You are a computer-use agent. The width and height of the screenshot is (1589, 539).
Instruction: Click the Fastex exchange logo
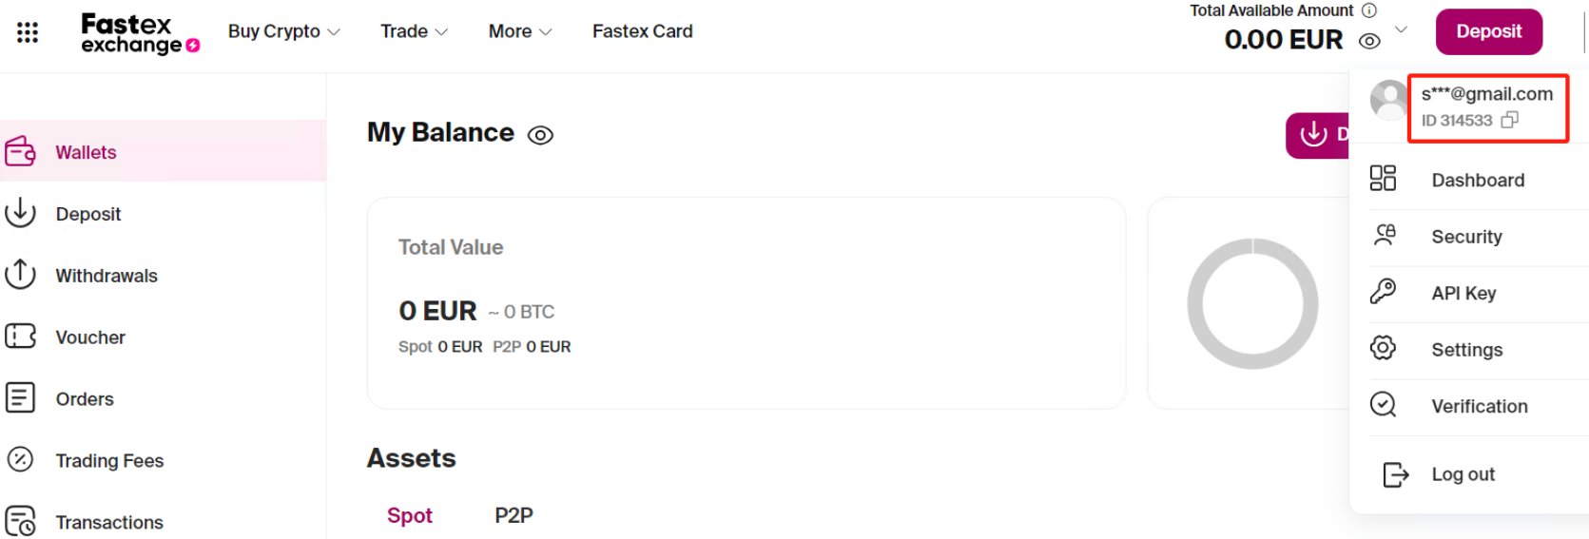coord(140,33)
